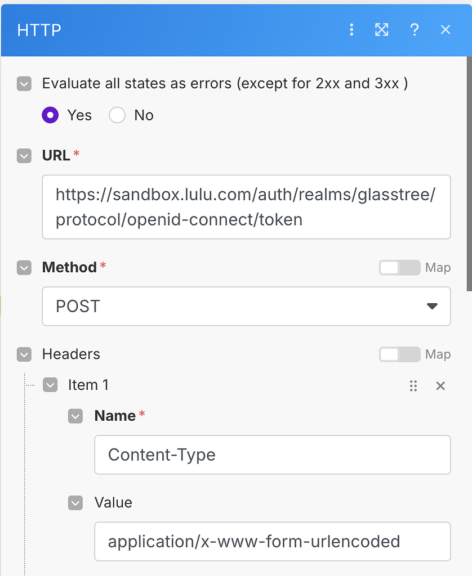Image resolution: width=472 pixels, height=576 pixels.
Task: Click inside the URL input field
Action: [x=246, y=207]
